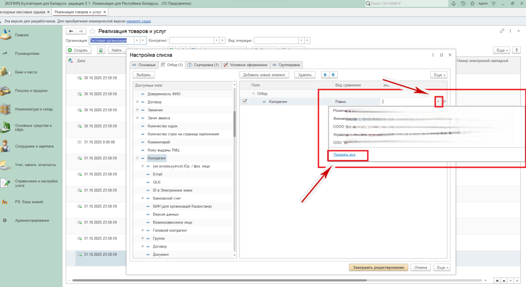Open the Администрирование gear section
The height and width of the screenshot is (287, 526).
pos(32,220)
